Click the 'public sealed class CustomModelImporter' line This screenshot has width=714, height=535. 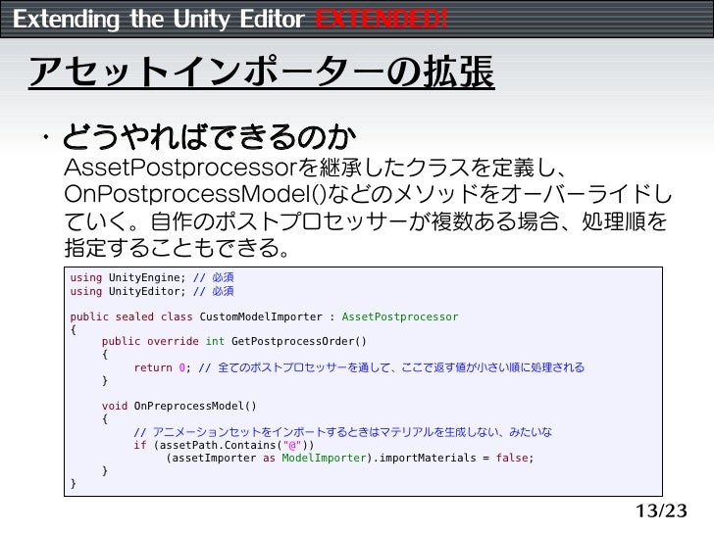tap(264, 316)
